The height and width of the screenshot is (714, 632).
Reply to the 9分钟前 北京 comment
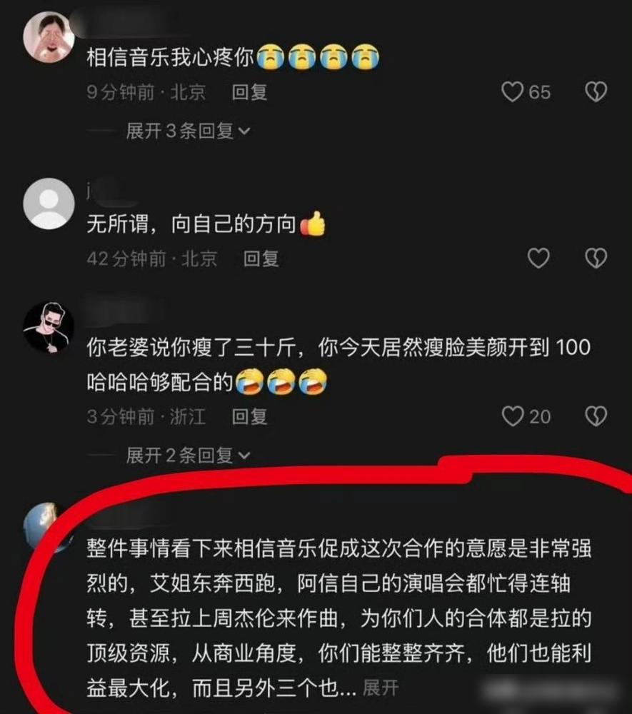tap(249, 92)
